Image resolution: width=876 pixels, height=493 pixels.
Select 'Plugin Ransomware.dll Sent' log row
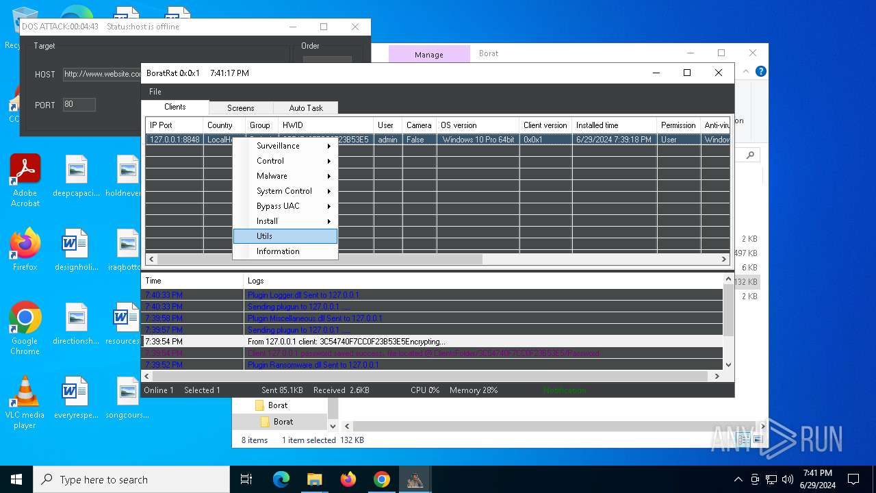432,365
